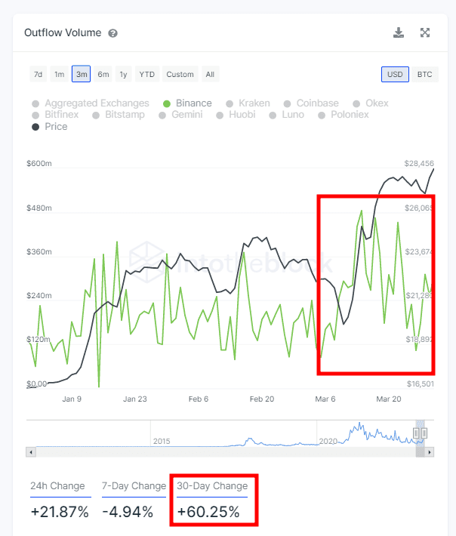The width and height of the screenshot is (456, 536).
Task: Toggle Huobi series in legend
Action: (x=236, y=115)
